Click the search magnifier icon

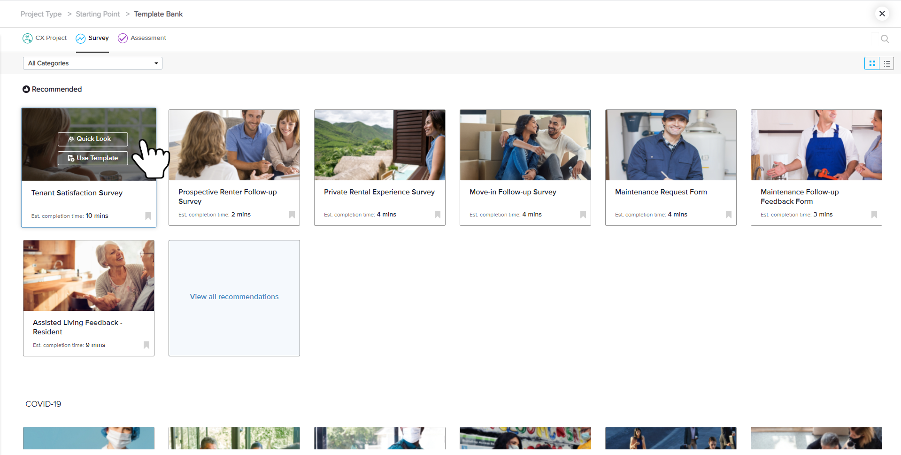click(x=885, y=39)
